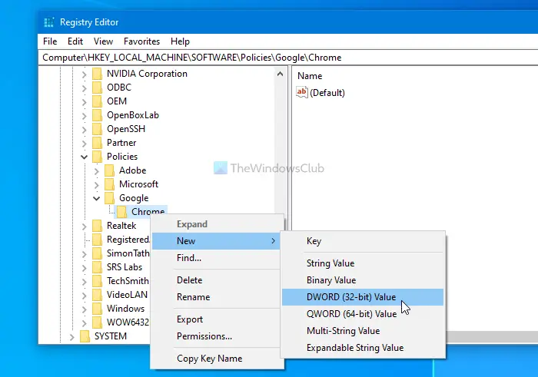Open the New submenu in context menu
538x377 pixels.
pos(217,241)
